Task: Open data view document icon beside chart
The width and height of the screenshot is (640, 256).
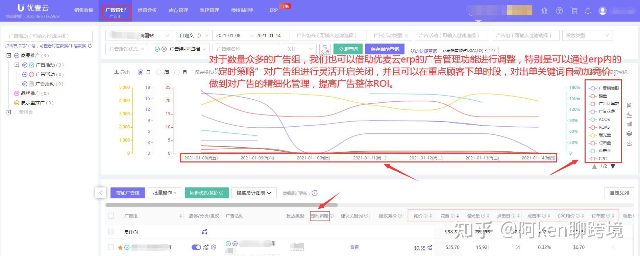Action: pyautogui.click(x=629, y=105)
